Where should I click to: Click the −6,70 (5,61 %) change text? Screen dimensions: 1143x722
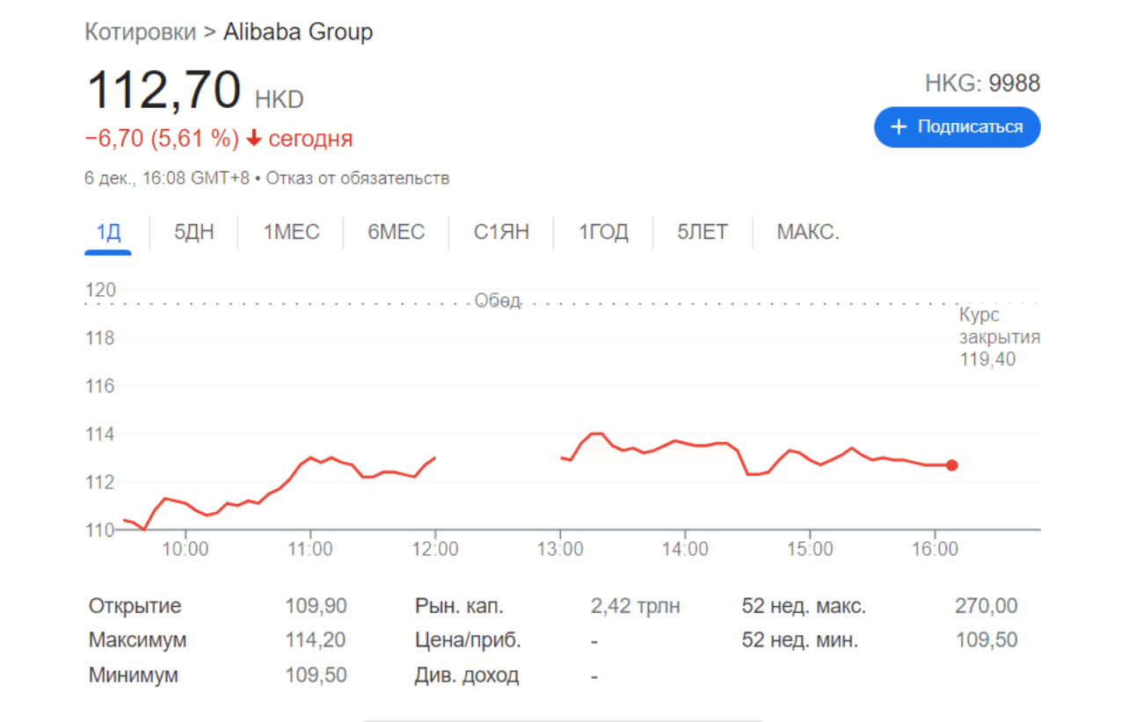click(x=162, y=139)
